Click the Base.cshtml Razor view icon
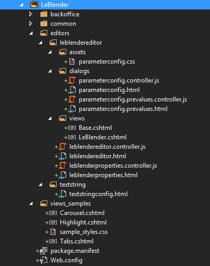Image resolution: width=210 pixels, height=266 pixels. click(x=72, y=128)
